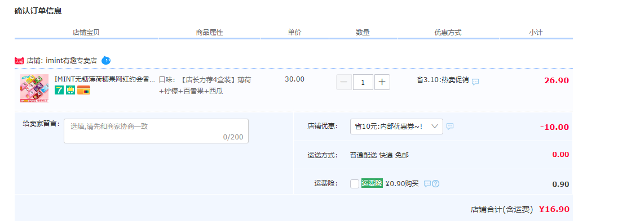Open the blue Wangwang chat icon

pos(106,60)
